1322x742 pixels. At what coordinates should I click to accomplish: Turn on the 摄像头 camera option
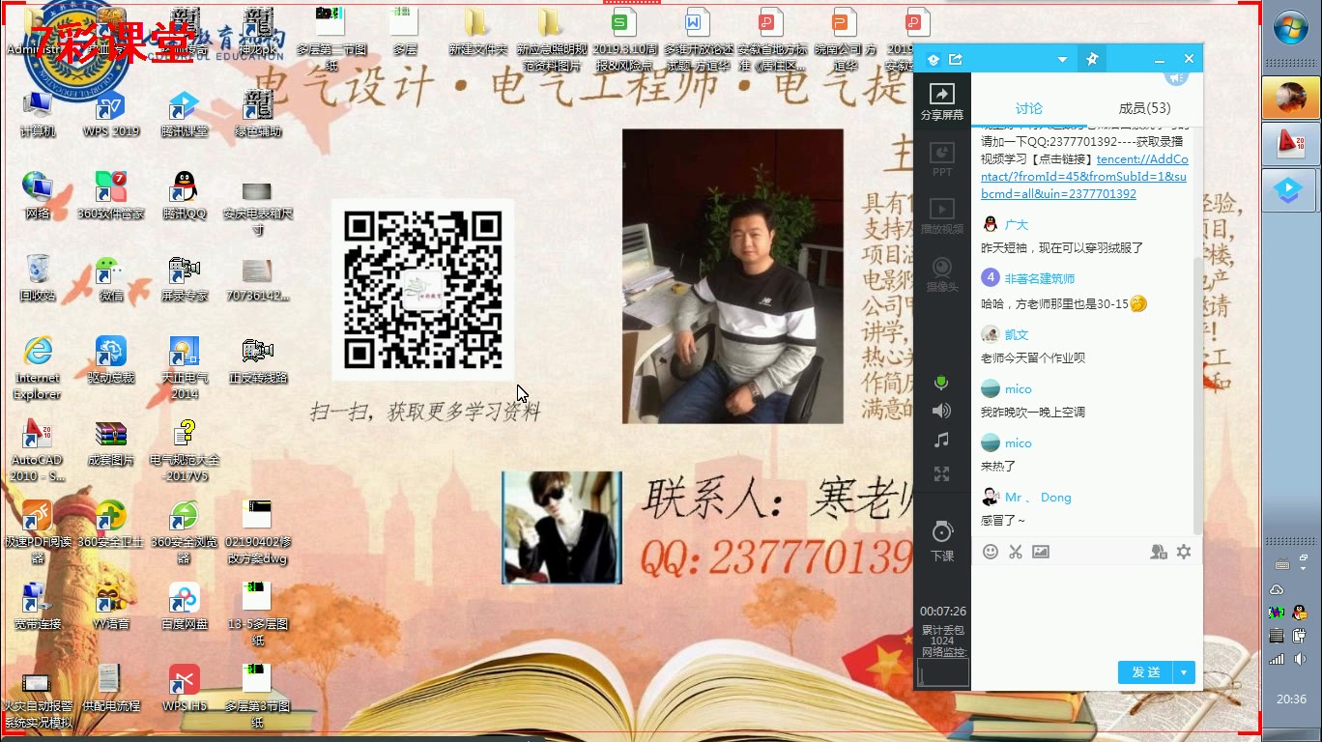[941, 274]
